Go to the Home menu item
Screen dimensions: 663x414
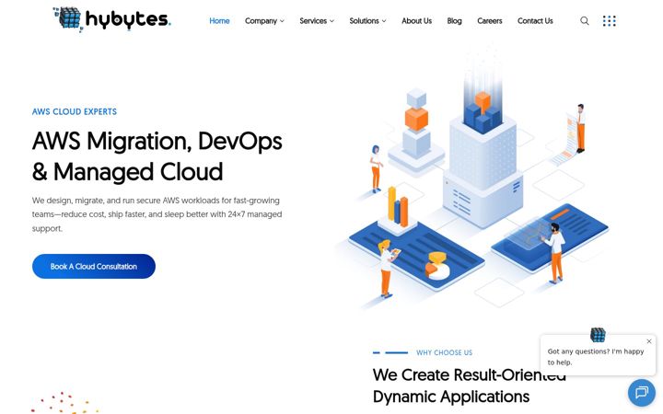pos(219,20)
